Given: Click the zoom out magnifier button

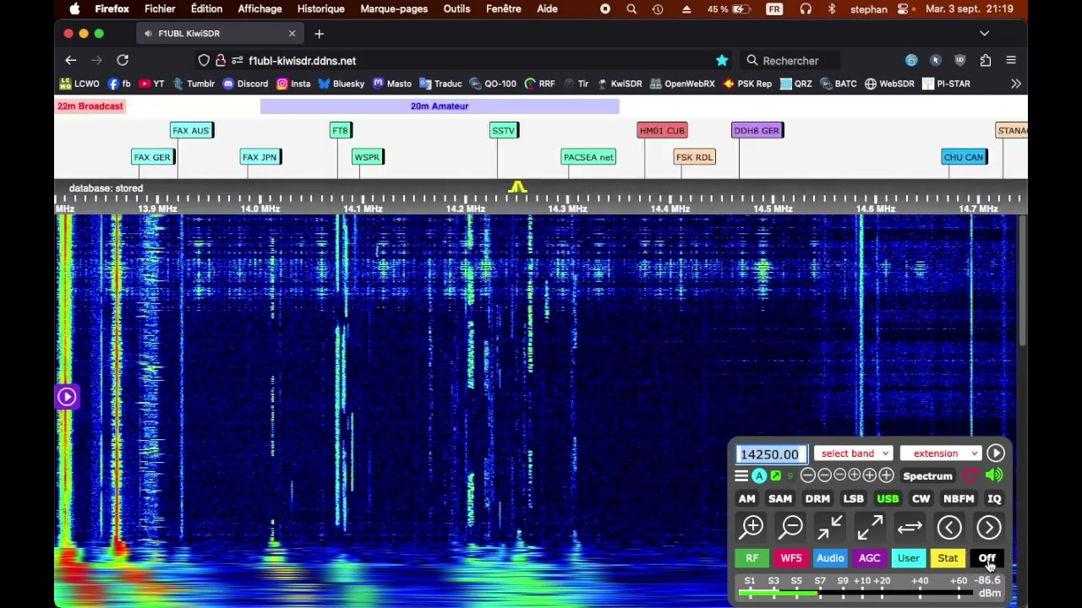Looking at the screenshot, I should click(x=791, y=528).
